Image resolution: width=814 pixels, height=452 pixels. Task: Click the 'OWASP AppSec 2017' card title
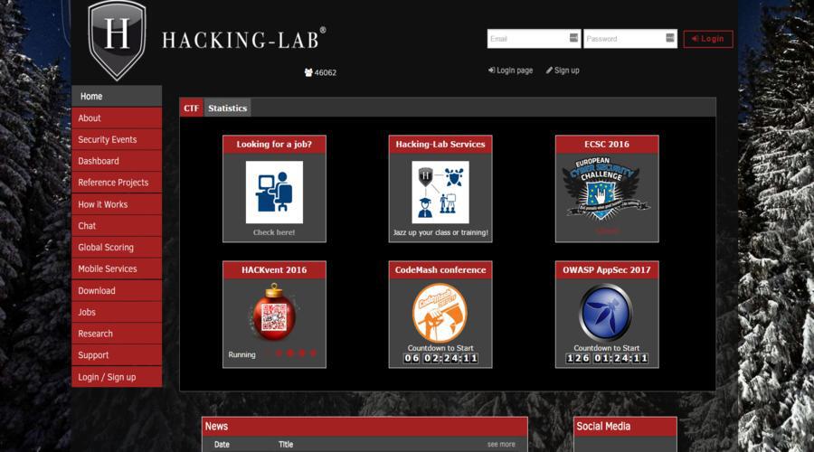click(x=606, y=270)
